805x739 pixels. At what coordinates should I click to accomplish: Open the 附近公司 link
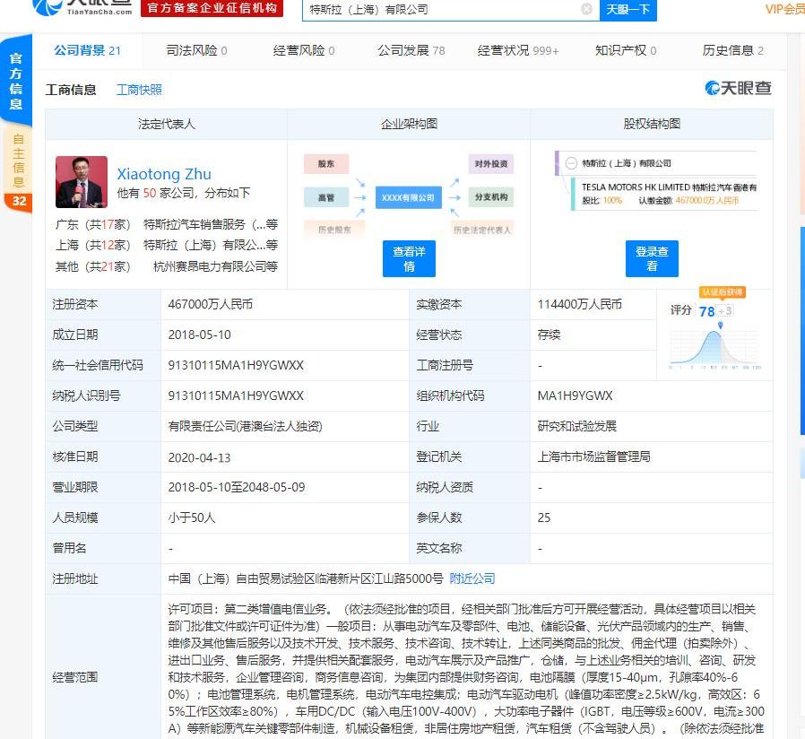point(472,578)
